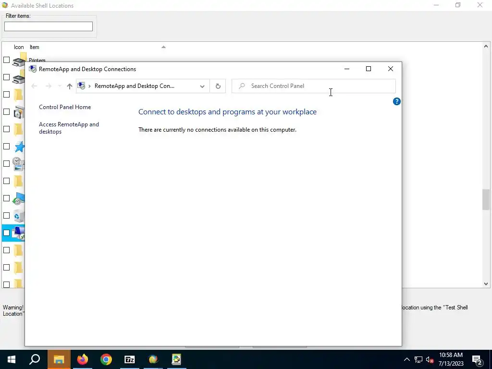This screenshot has width=492, height=369.
Task: Click the Icon column header
Action: tap(19, 47)
